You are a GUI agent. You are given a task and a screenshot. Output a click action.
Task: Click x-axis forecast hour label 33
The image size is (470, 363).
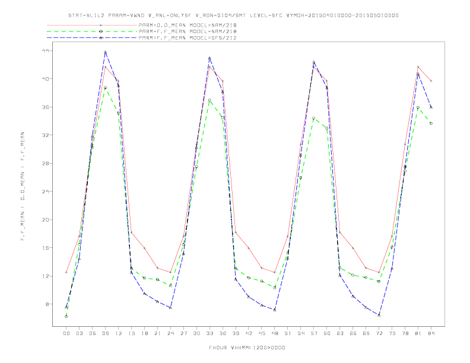209,333
